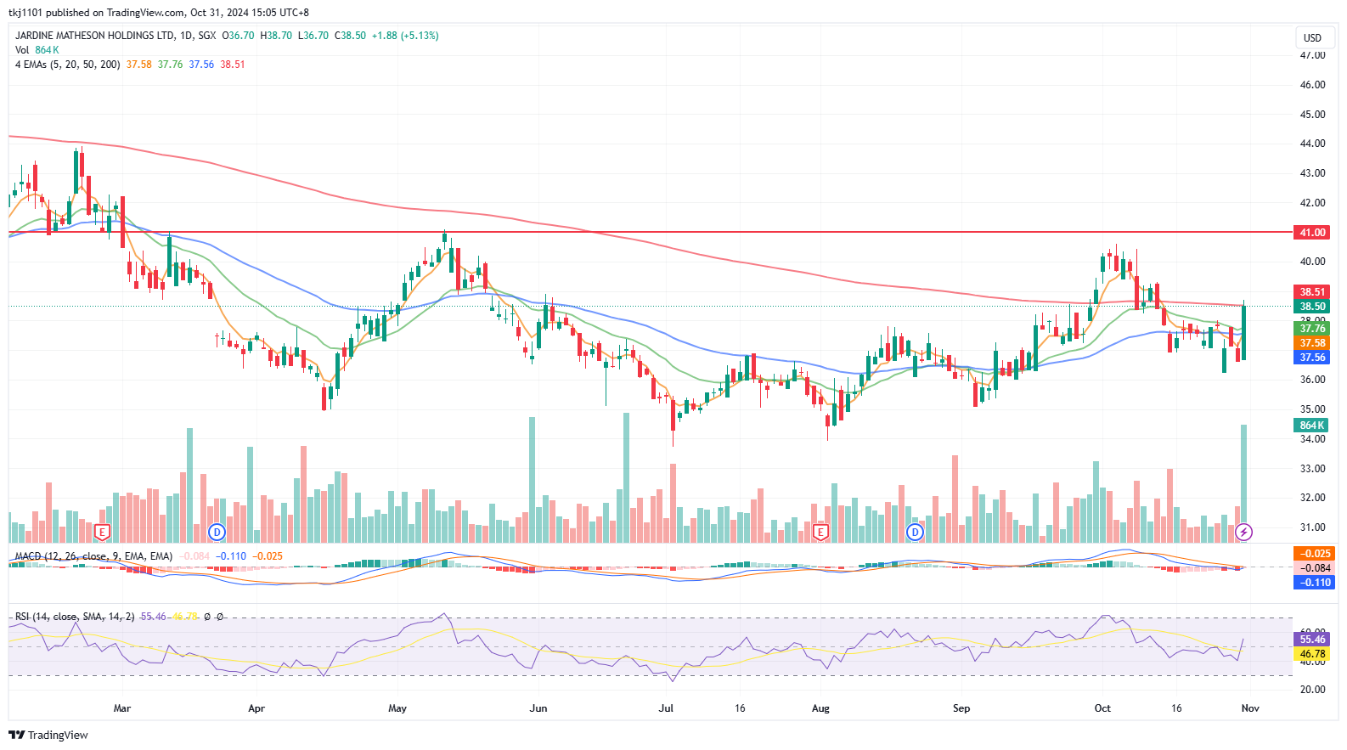Click the blue 37.56 price tag

click(x=1312, y=358)
